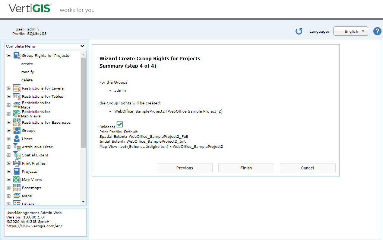Visit the VertiGIS website link
Viewport: 383px width, 240px height.
point(34,226)
